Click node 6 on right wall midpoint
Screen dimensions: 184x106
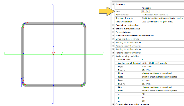click(x=85, y=54)
